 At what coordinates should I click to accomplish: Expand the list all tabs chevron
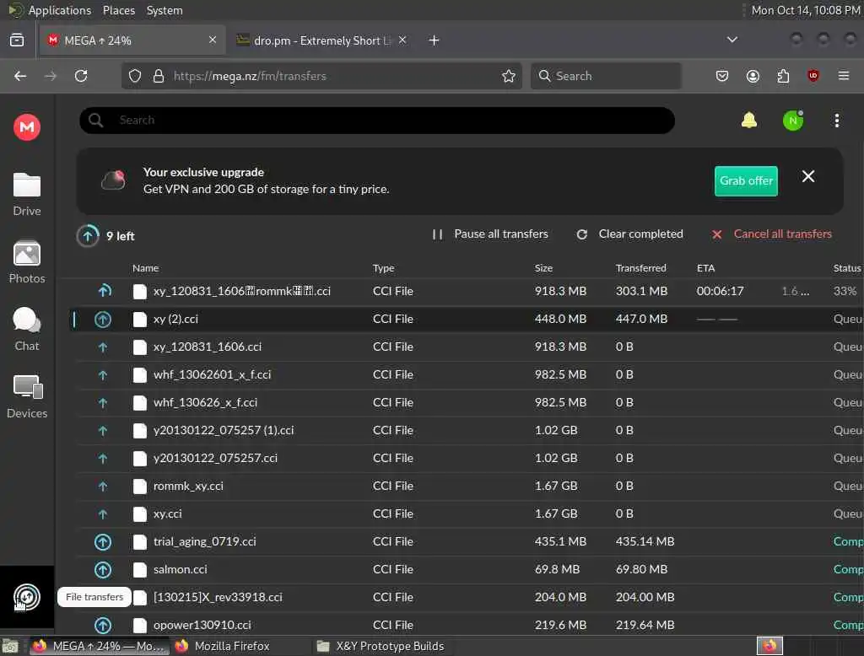tap(732, 40)
